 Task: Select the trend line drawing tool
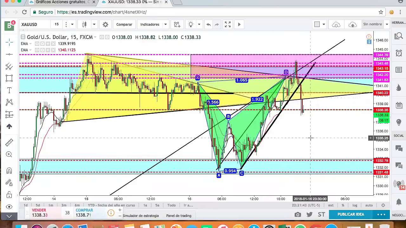click(9, 54)
